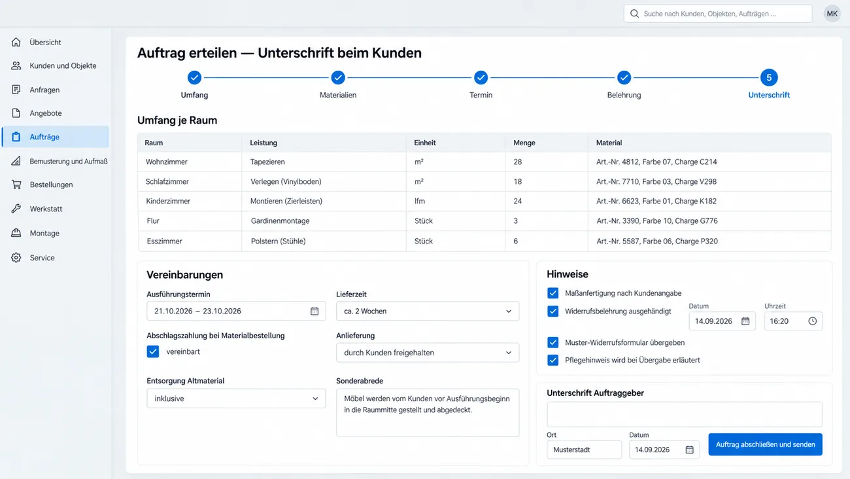Toggle Maßanfertigung nach Kundenangabe checkbox
The width and height of the screenshot is (850, 479).
(x=553, y=293)
